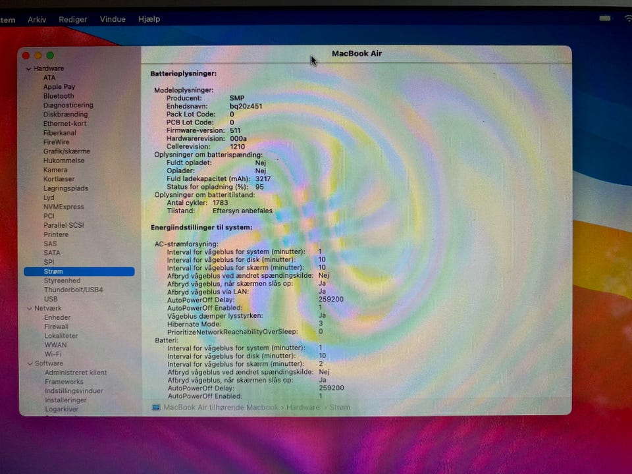Select Lokaliteter under Netværk
The height and width of the screenshot is (474, 632).
(61, 336)
